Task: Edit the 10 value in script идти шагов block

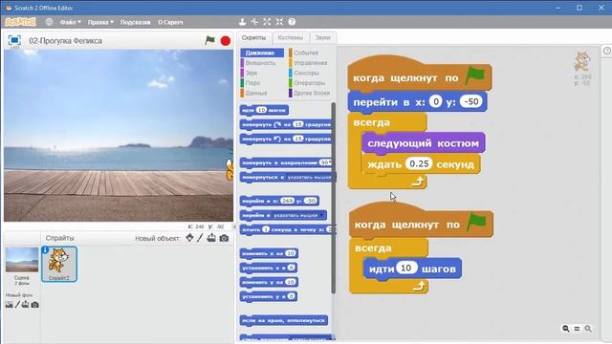Action: 406,268
